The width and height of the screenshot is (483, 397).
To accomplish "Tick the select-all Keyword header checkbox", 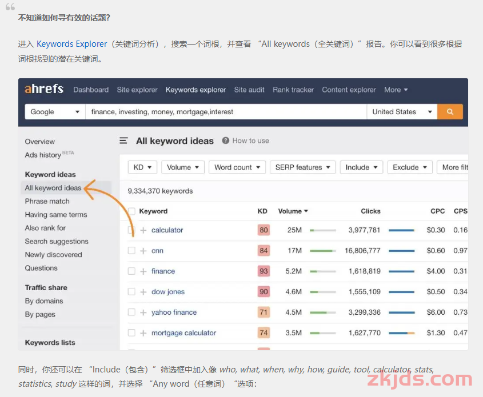I will 131,211.
